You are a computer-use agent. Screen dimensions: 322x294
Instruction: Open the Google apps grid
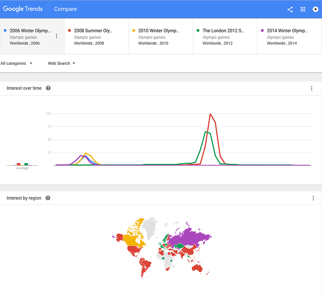pos(303,9)
